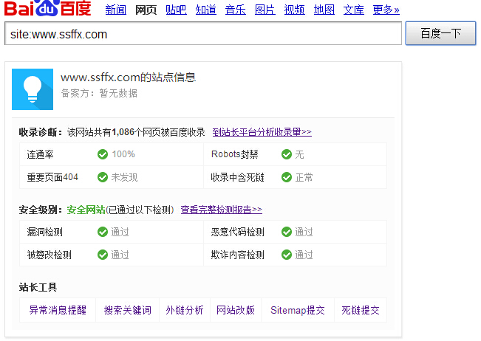Click green check icon in 恶意代码检测 row
The width and height of the screenshot is (481, 341).
[x=287, y=232]
